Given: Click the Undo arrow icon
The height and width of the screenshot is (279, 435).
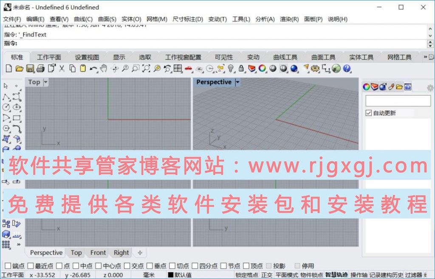Looking at the screenshot, I should pos(93,68).
